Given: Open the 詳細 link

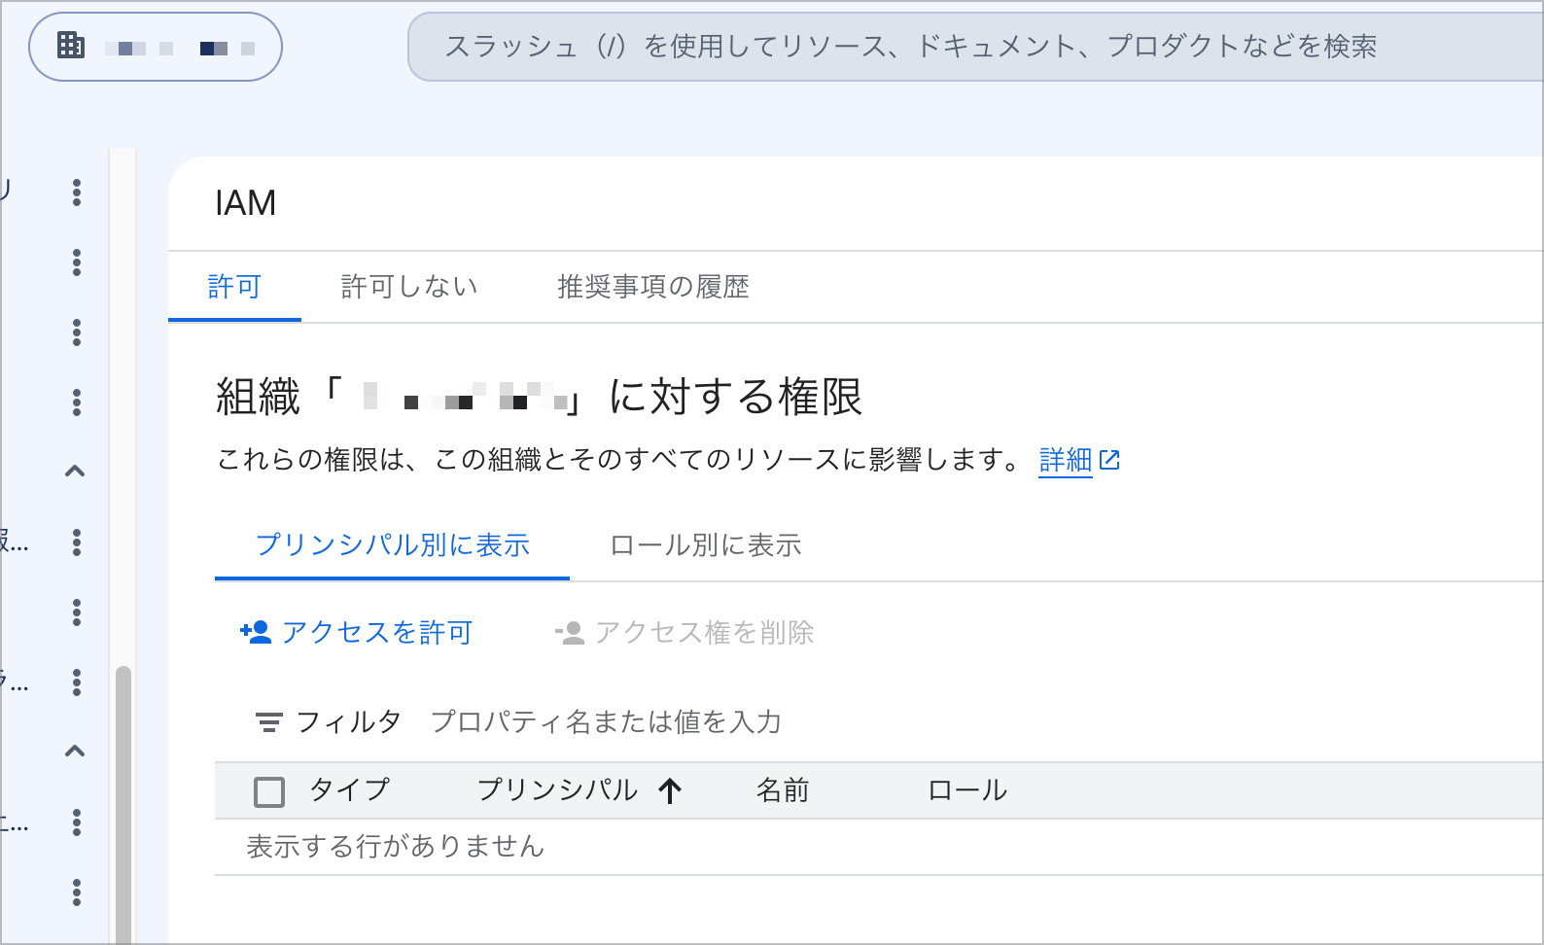Looking at the screenshot, I should coord(1066,460).
